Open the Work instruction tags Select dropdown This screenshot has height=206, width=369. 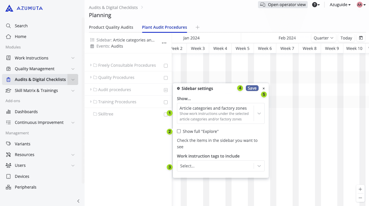pos(221,166)
